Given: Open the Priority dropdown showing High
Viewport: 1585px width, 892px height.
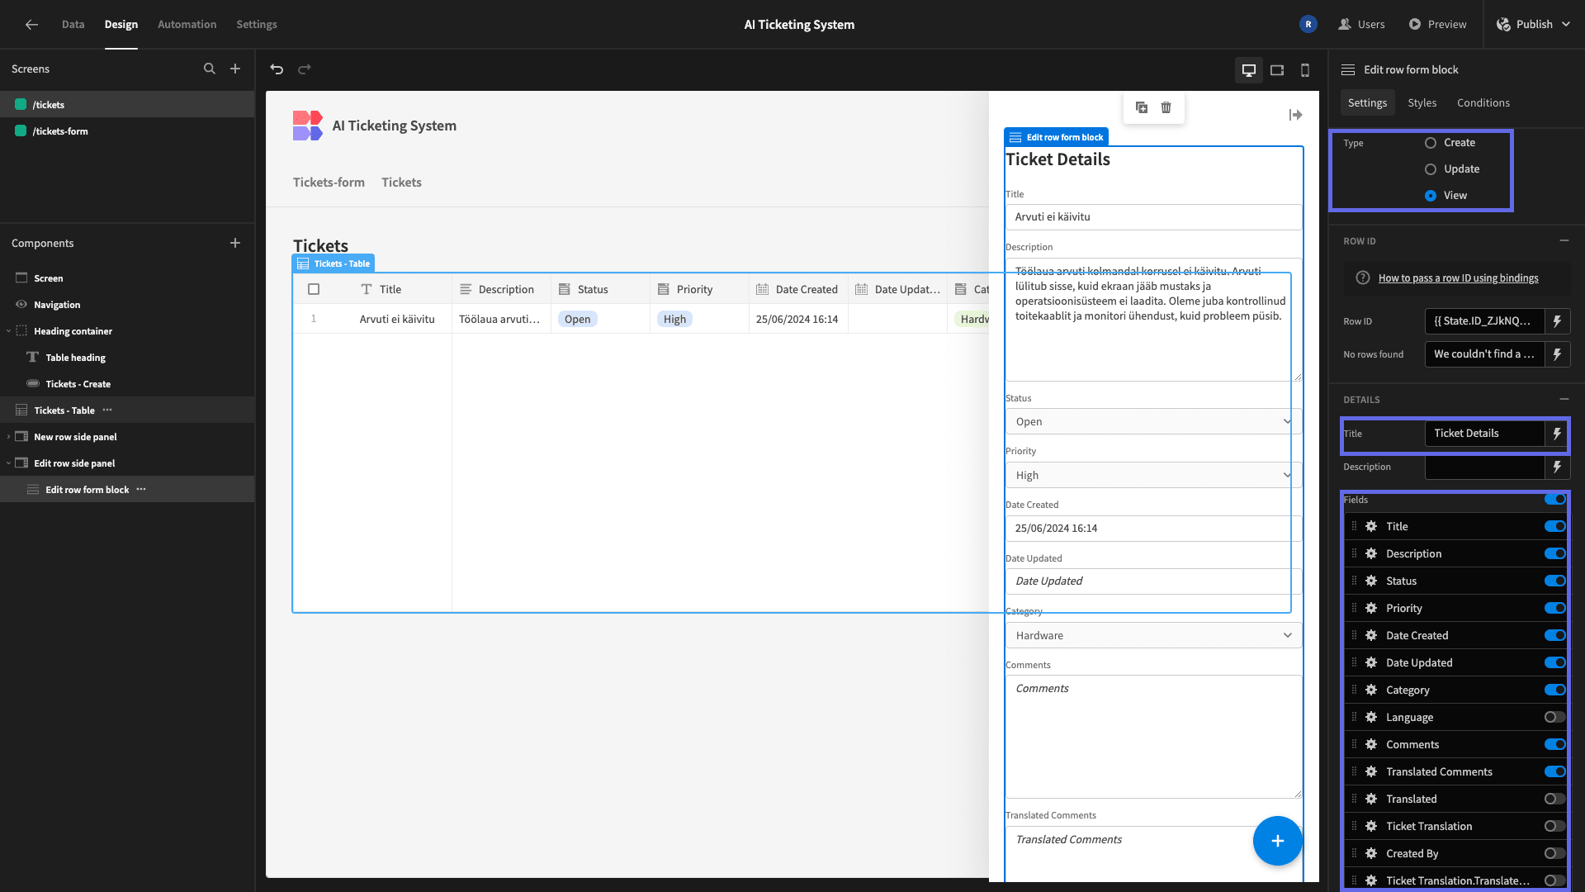Looking at the screenshot, I should 1153,475.
